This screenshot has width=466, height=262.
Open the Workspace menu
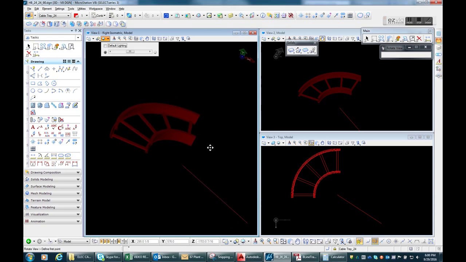pyautogui.click(x=96, y=9)
